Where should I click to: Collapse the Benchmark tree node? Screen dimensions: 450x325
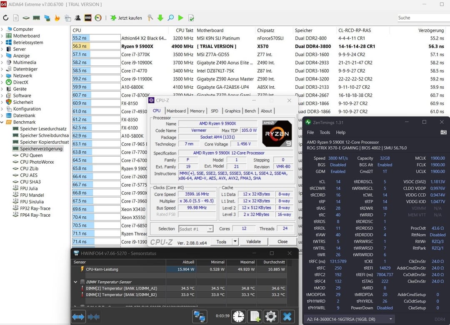pos(2,122)
